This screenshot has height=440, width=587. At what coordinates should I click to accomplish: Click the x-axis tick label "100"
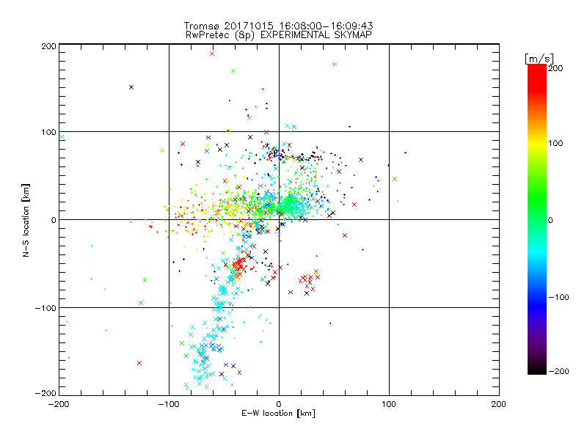(389, 404)
